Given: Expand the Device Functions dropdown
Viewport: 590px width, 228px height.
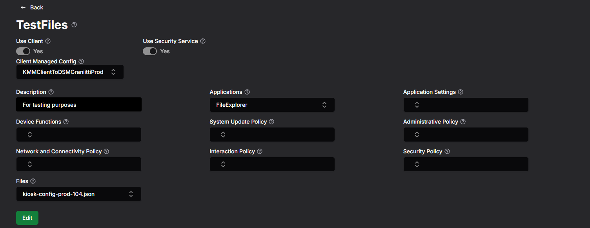Looking at the screenshot, I should point(78,135).
